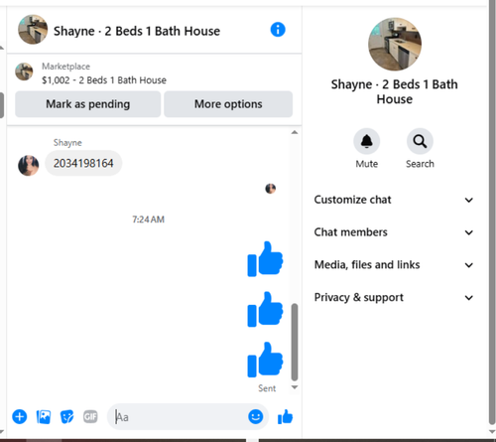496x442 pixels.
Task: Click the first sent thumbs-up message
Action: (x=265, y=259)
